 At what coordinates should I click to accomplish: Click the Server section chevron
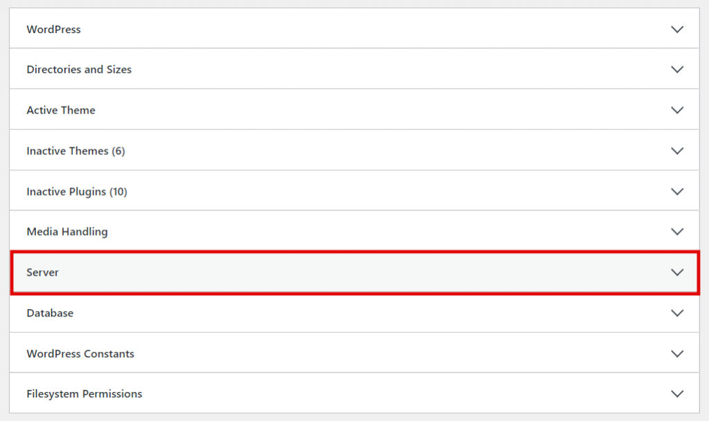click(x=677, y=272)
